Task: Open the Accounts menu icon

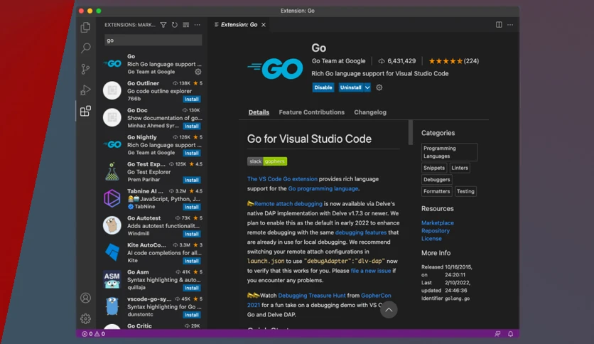Action: 85,298
